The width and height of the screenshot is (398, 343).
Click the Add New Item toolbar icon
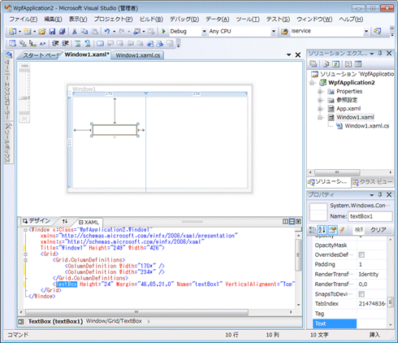click(28, 32)
